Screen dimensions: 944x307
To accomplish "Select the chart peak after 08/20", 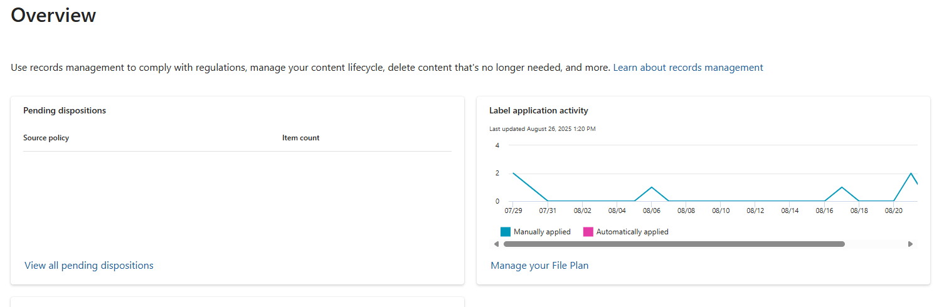I will (x=911, y=173).
